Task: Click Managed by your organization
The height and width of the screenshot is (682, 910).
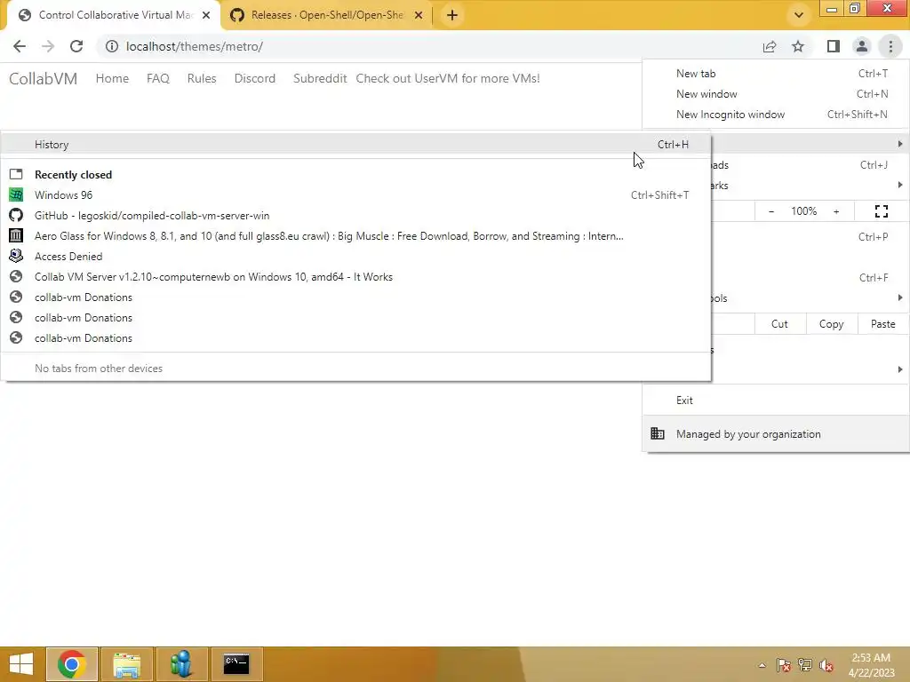Action: coord(776,433)
